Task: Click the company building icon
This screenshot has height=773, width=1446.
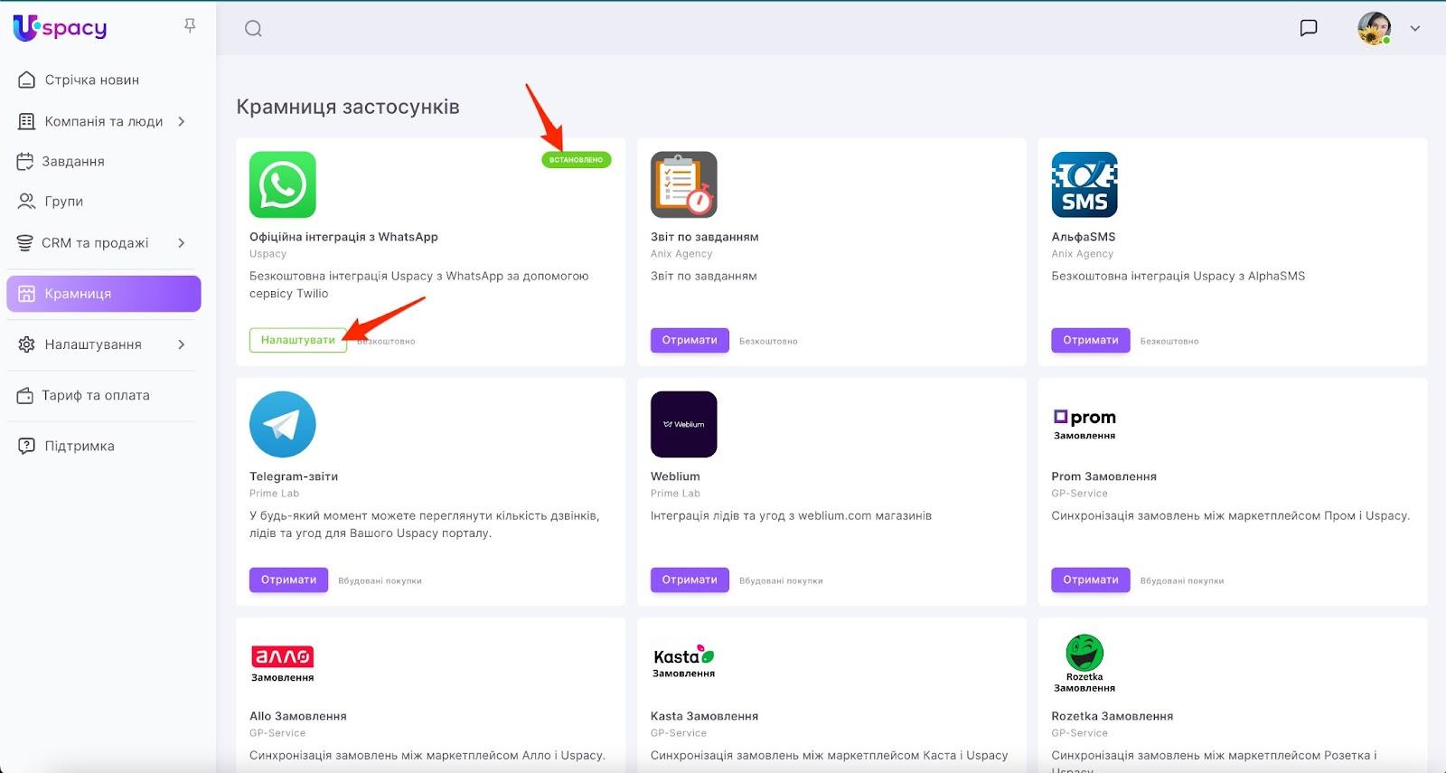Action: click(26, 121)
